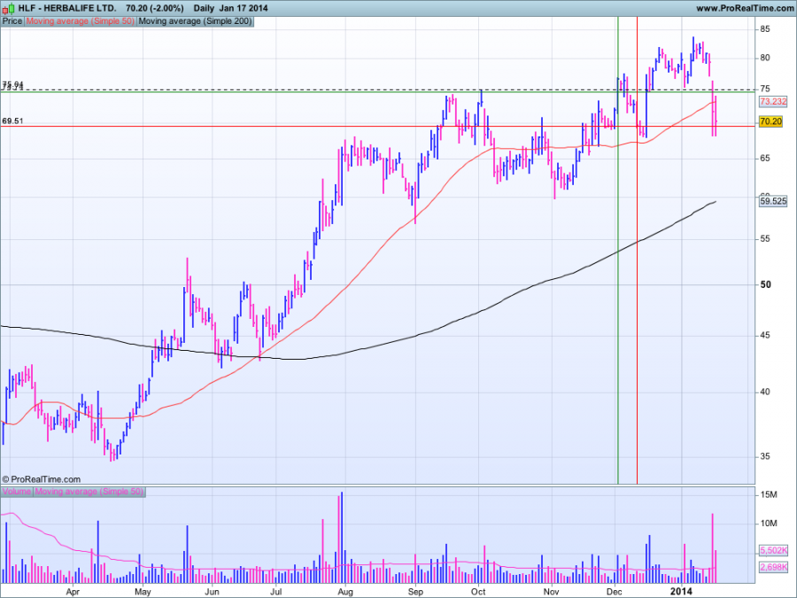Click the 2014 label on time axis

tap(681, 592)
